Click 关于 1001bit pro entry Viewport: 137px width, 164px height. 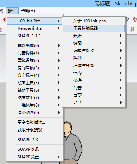pos(94,21)
